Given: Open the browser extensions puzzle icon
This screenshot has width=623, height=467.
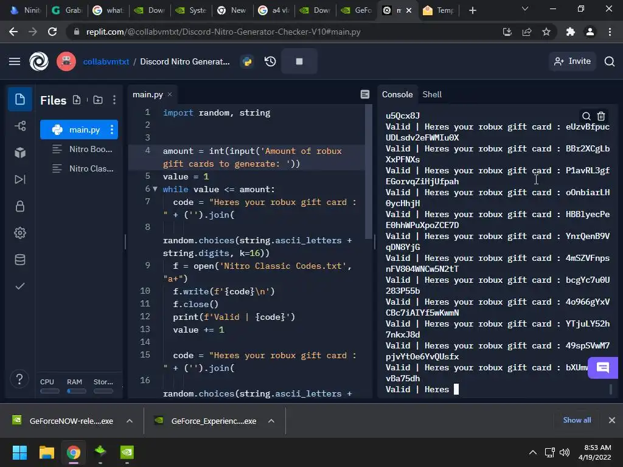Looking at the screenshot, I should tap(571, 32).
